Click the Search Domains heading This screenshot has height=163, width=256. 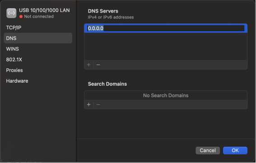click(x=107, y=84)
